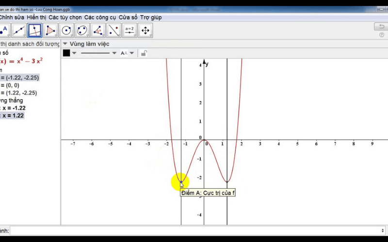The height and width of the screenshot is (242, 388).
Task: Select the Line through two points tool
Action: (x=19, y=31)
